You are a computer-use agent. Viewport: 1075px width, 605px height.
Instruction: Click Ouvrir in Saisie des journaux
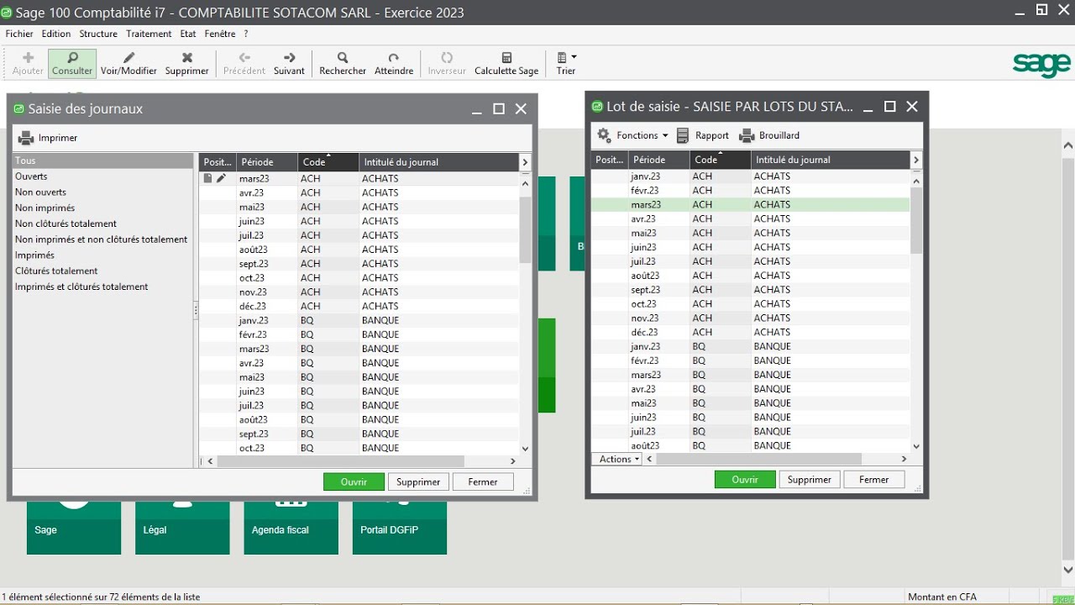point(354,482)
